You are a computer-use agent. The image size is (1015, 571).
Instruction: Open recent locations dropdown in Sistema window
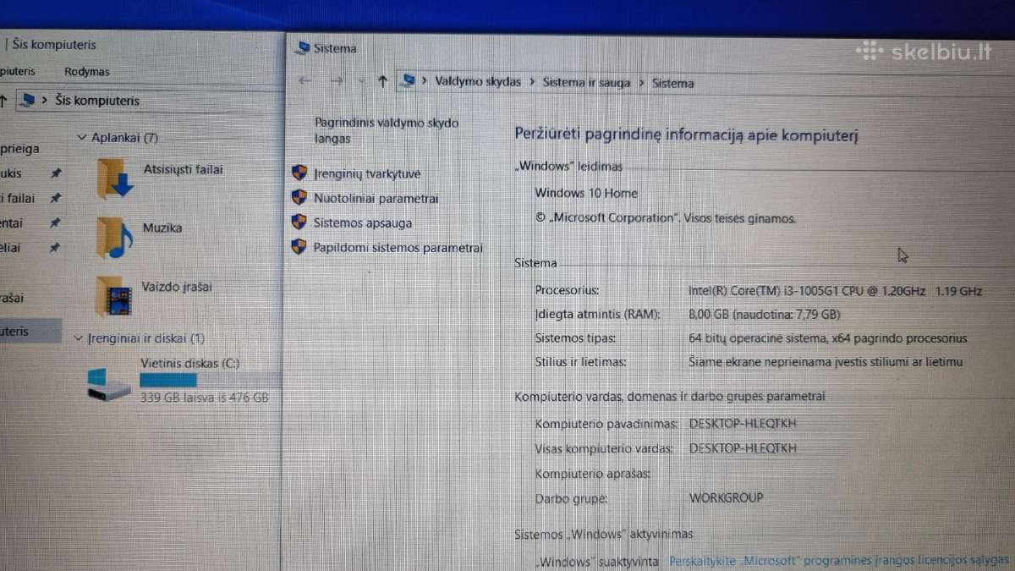pyautogui.click(x=361, y=81)
